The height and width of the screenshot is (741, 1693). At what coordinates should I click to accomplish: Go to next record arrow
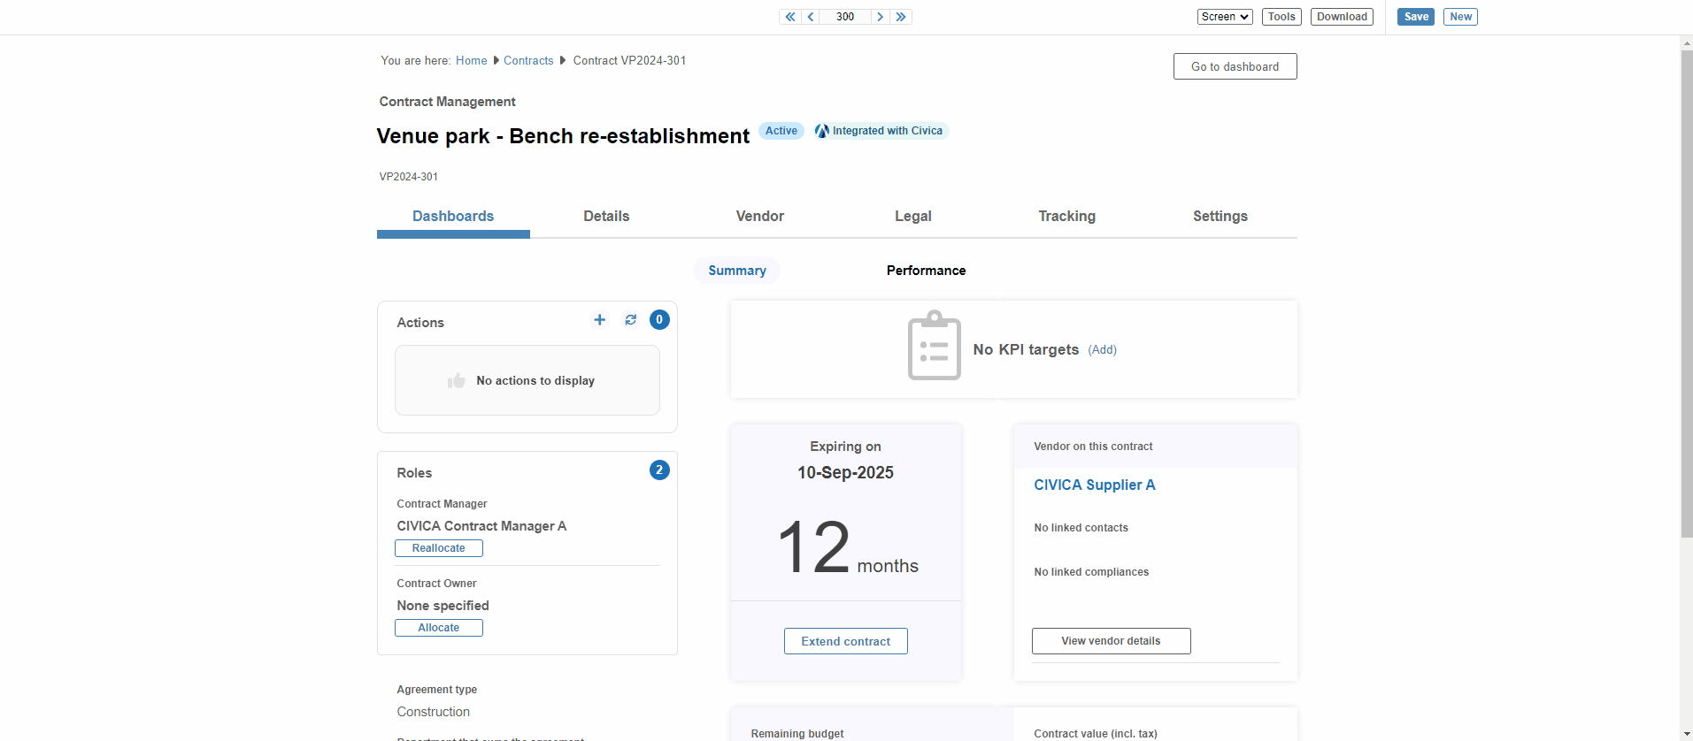coord(880,17)
